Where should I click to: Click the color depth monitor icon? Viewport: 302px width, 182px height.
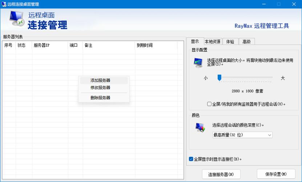coord(200,127)
